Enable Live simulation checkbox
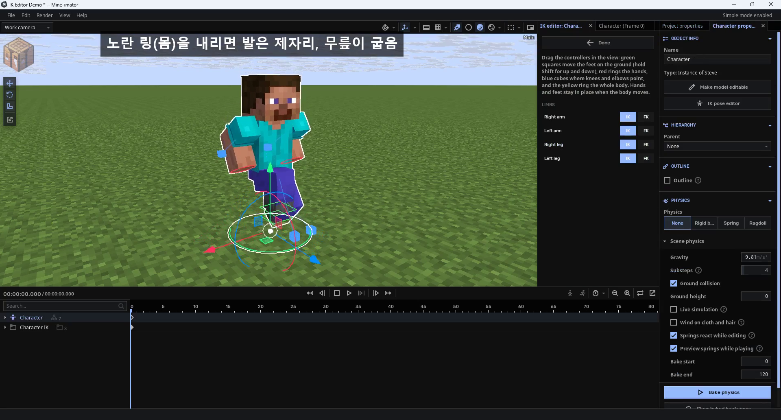This screenshot has width=781, height=420. click(x=674, y=309)
